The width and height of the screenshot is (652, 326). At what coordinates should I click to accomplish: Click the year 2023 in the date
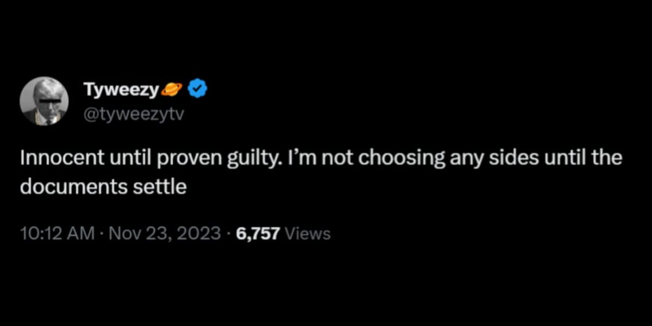click(x=199, y=234)
